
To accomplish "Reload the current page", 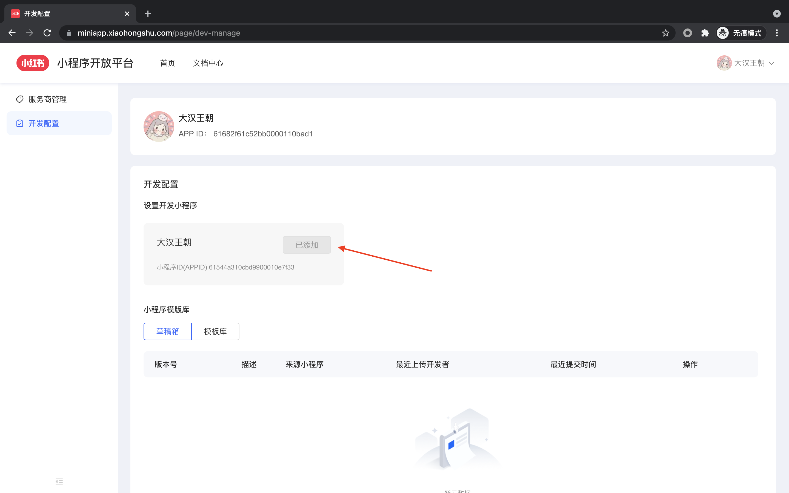I will pyautogui.click(x=47, y=33).
